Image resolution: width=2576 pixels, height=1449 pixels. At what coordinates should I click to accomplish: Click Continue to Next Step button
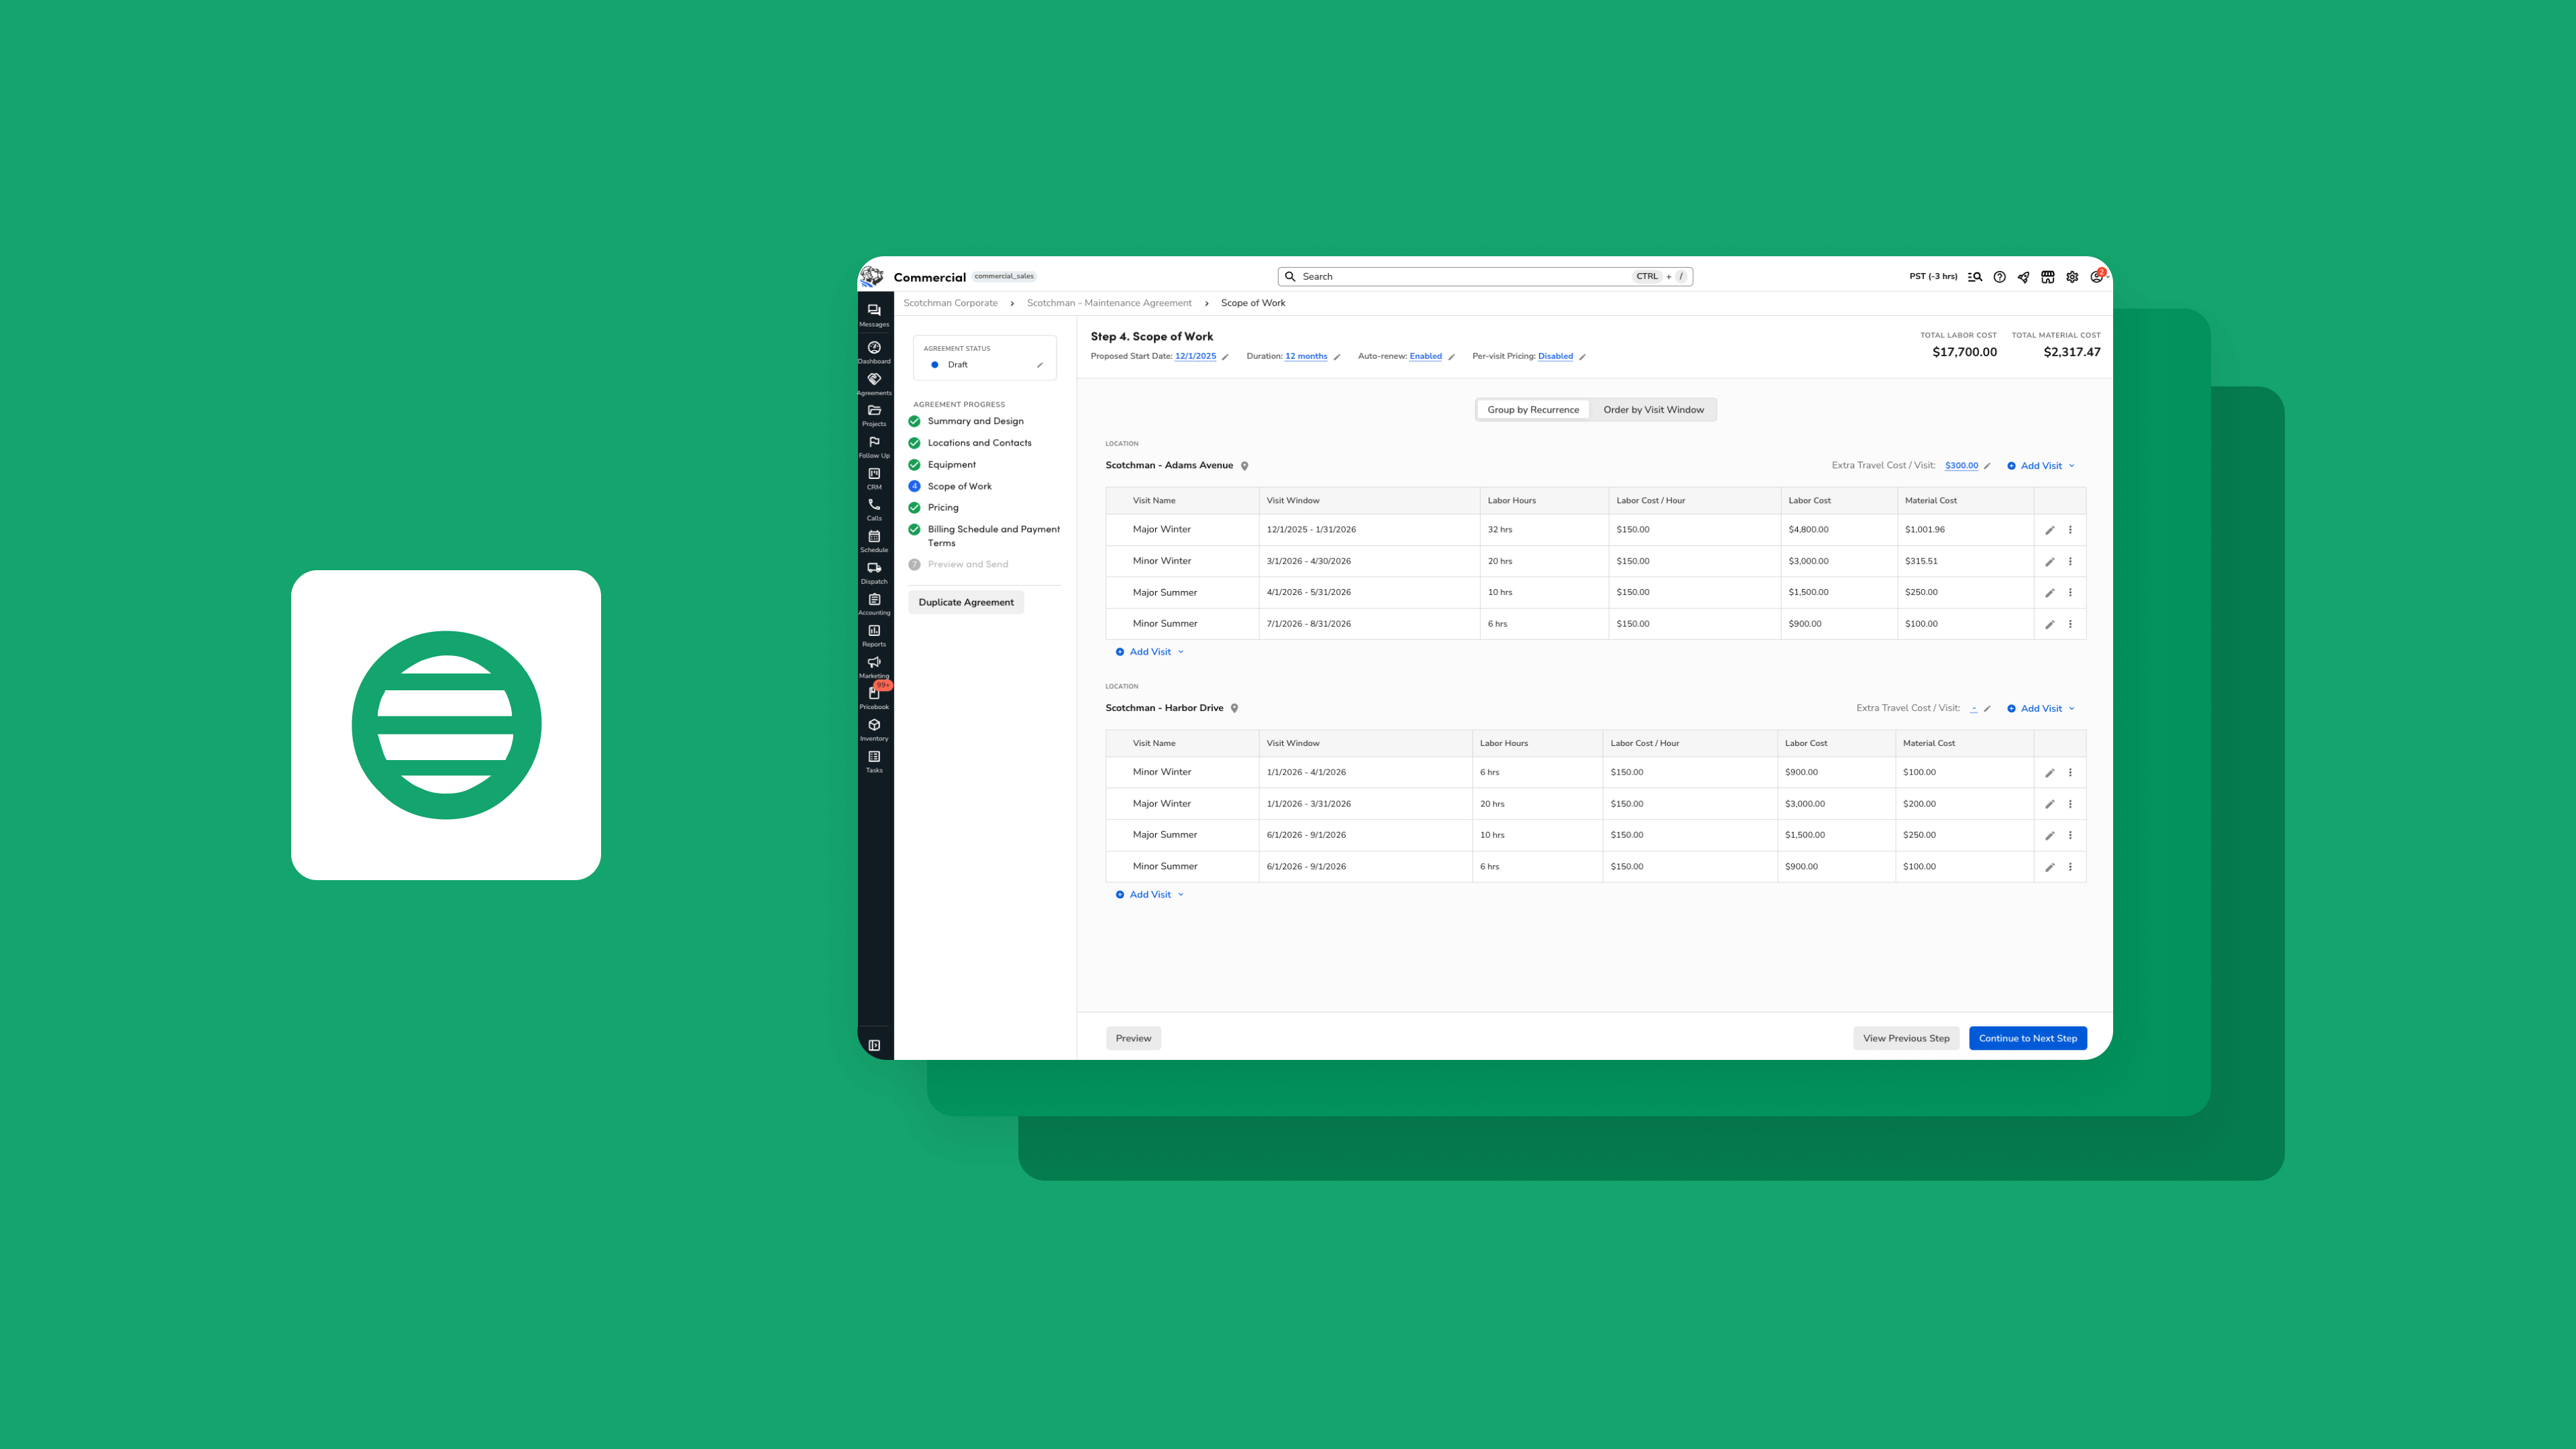[2027, 1038]
